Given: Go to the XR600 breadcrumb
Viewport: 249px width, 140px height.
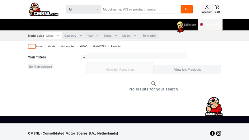Looking at the screenshot, I should click(x=83, y=46).
